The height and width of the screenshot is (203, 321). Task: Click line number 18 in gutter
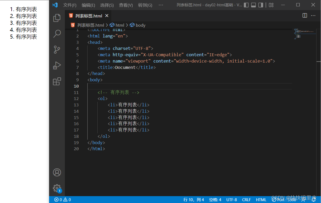[76, 136]
